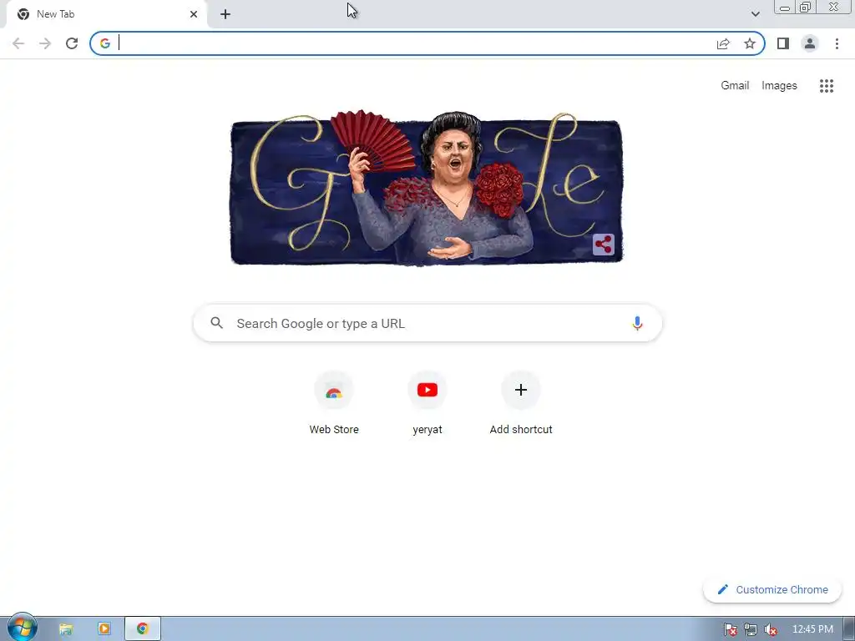Click the muted volume tray icon
Screen dimensions: 855x641
pyautogui.click(x=771, y=629)
